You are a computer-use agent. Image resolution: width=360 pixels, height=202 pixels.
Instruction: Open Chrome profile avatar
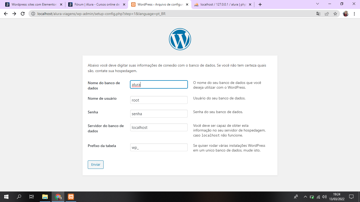[x=346, y=14]
